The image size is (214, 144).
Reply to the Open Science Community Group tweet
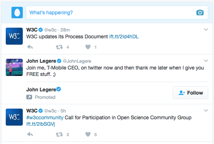tap(30, 134)
